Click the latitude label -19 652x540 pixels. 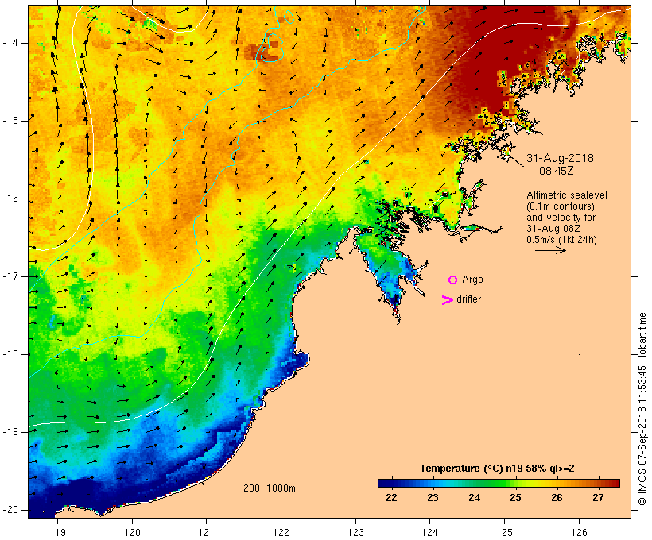[10, 432]
